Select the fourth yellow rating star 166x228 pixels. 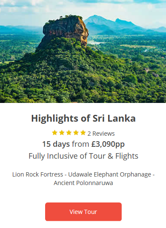76,133
